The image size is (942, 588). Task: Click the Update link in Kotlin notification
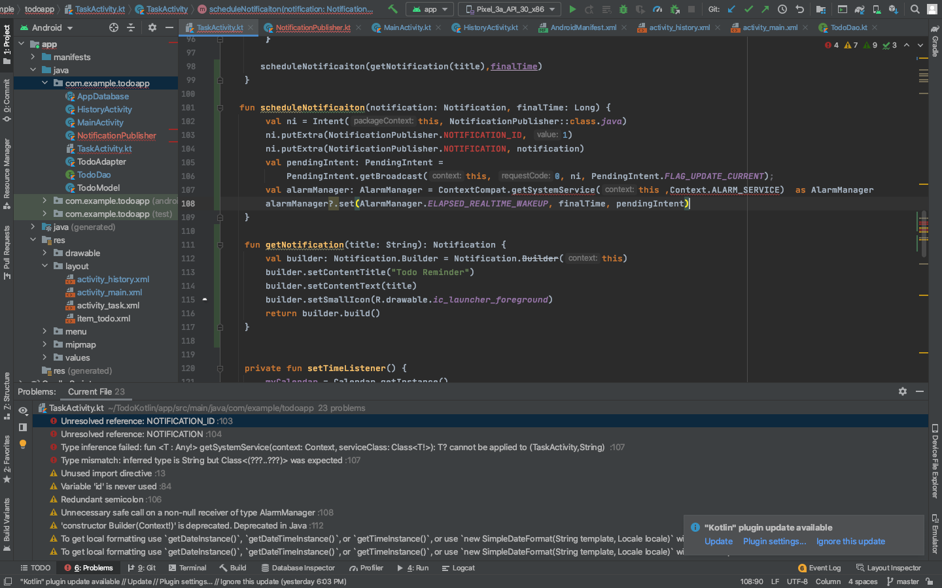718,542
